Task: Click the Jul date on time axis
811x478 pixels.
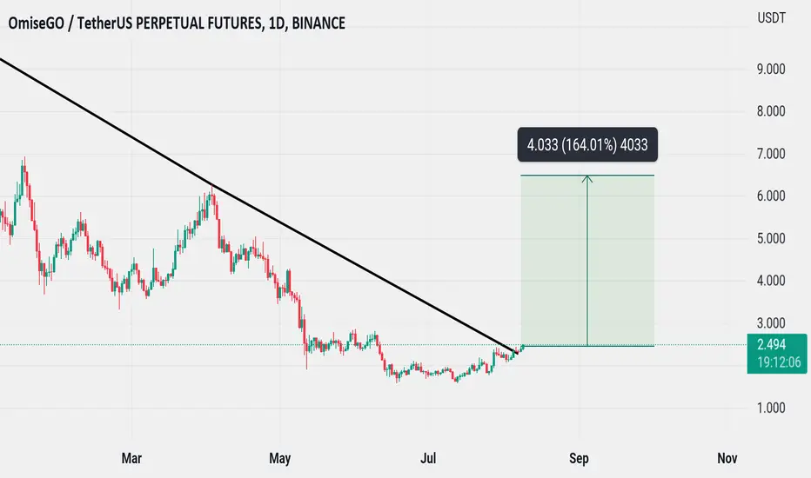Action: pyautogui.click(x=428, y=458)
